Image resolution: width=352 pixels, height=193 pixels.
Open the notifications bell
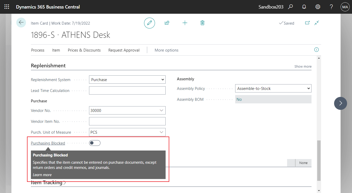(304, 7)
